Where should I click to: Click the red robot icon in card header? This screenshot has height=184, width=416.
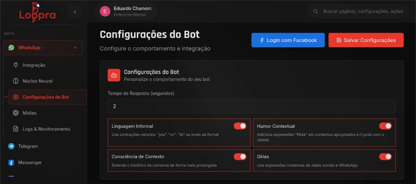tap(114, 75)
